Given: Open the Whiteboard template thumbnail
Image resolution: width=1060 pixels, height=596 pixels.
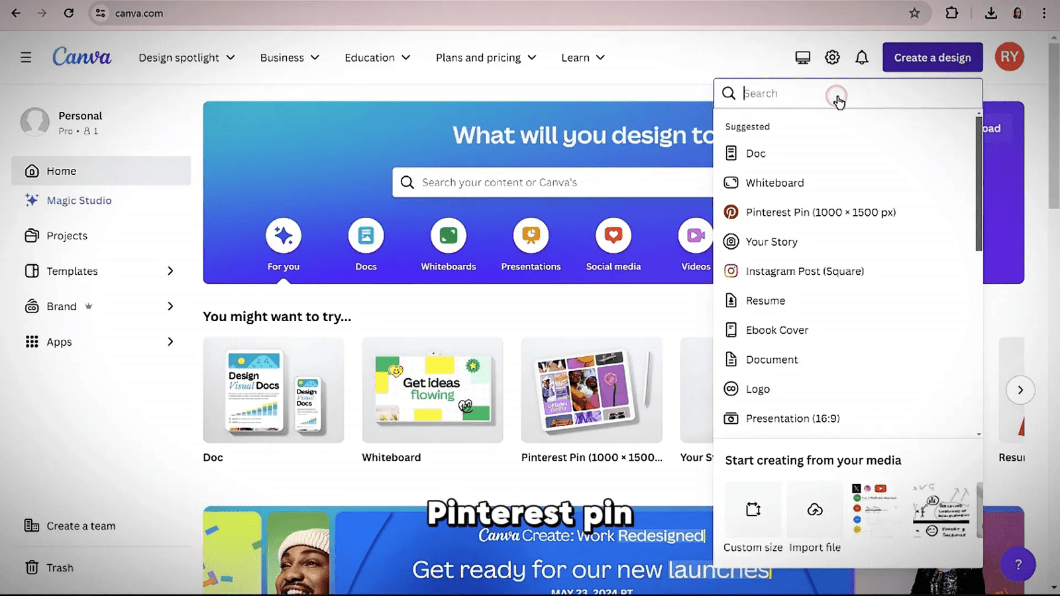Looking at the screenshot, I should pyautogui.click(x=433, y=390).
